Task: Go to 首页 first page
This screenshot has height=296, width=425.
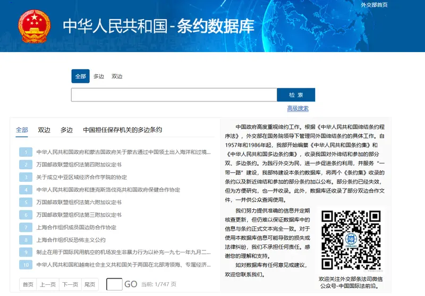Action: coord(28,284)
